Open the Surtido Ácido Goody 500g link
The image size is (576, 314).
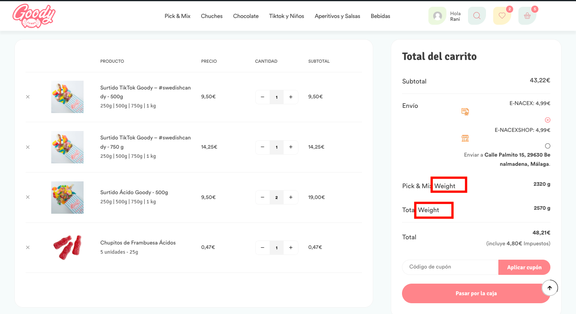[134, 192]
